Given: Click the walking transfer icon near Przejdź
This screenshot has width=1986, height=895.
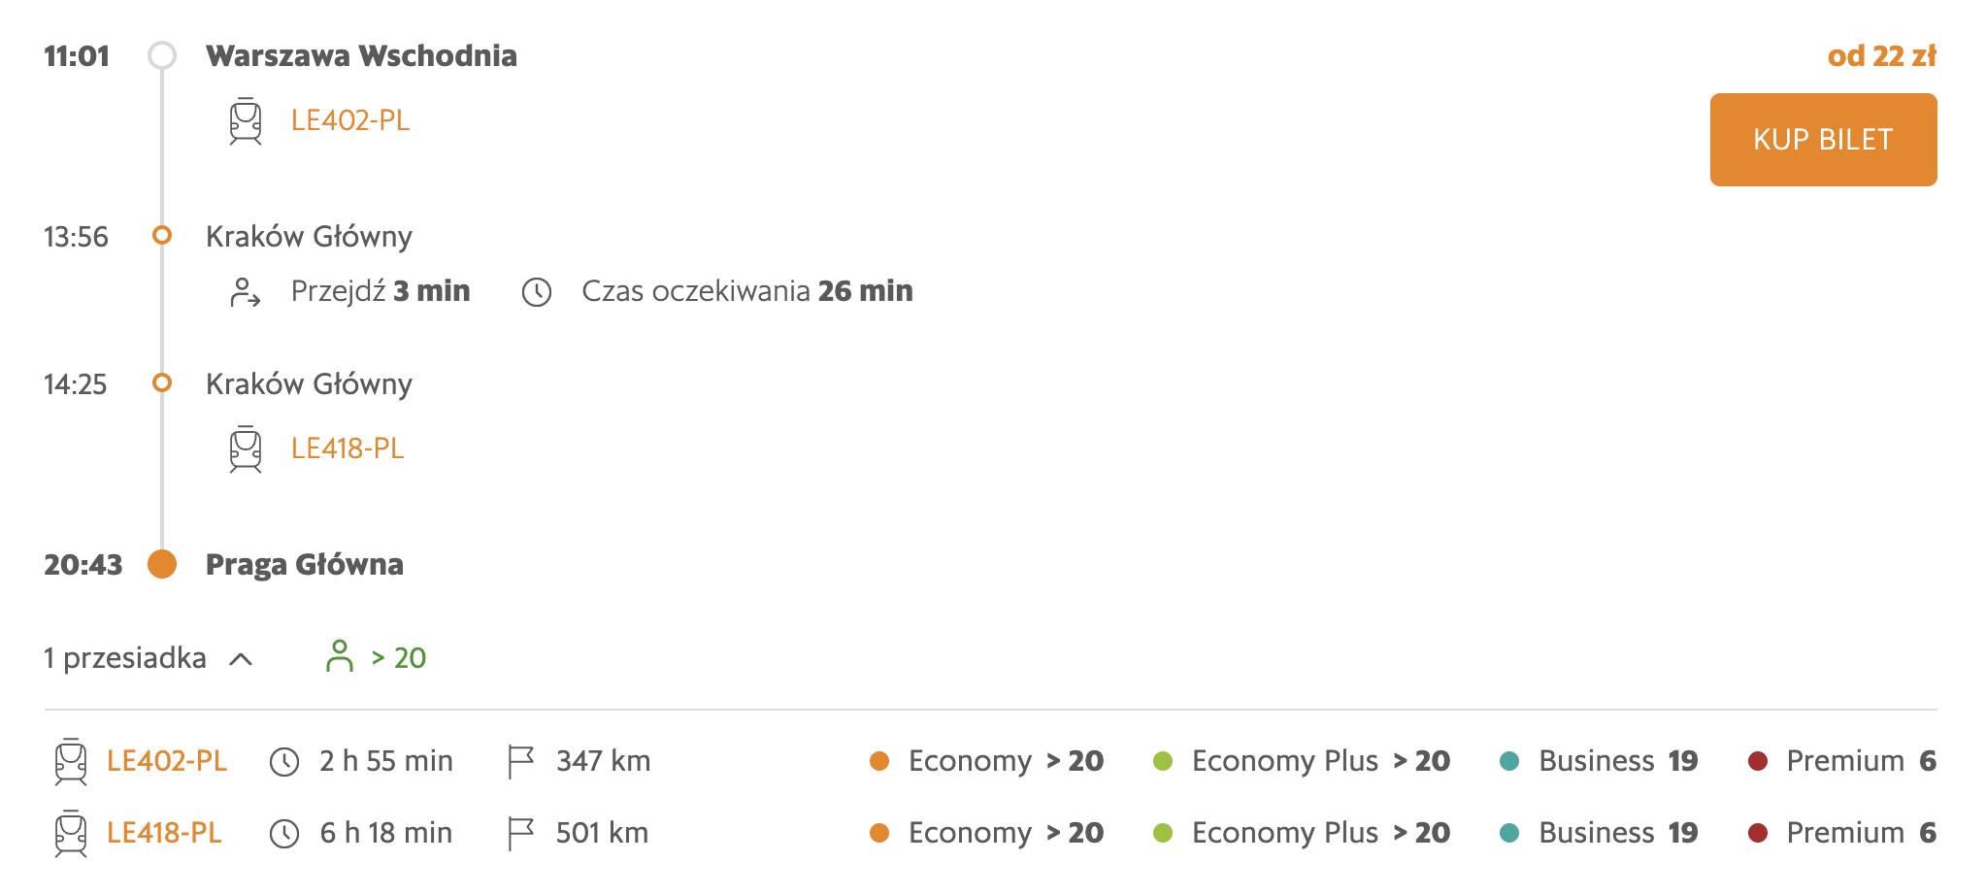Looking at the screenshot, I should (246, 292).
